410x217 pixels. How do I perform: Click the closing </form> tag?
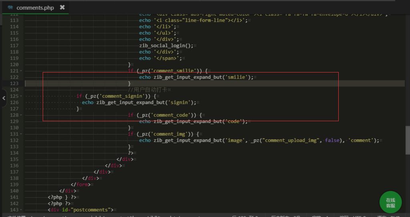82,185
